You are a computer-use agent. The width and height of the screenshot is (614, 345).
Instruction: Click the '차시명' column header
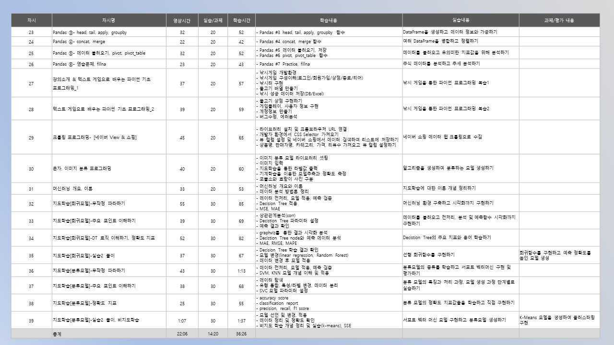click(x=108, y=21)
